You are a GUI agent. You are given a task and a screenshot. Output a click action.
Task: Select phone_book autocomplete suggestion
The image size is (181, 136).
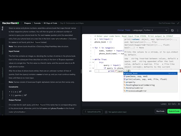pos(150,73)
